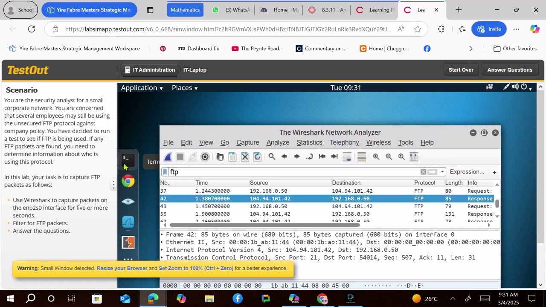
Task: Reload the capture file
Action: pos(257,157)
